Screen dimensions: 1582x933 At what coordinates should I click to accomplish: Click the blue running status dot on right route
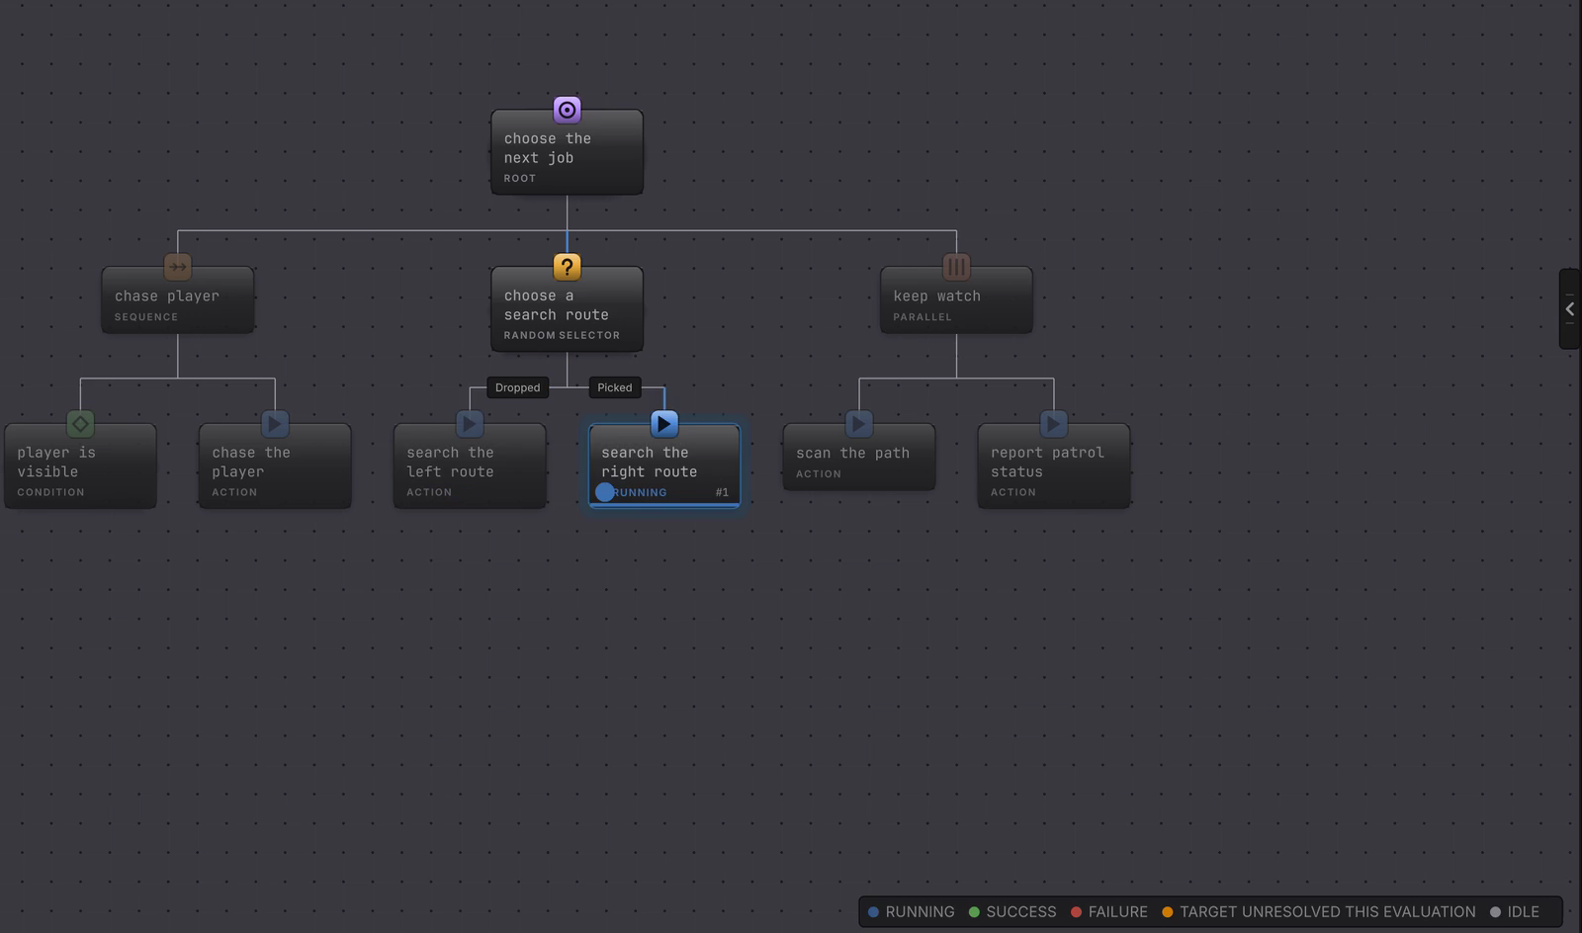pyautogui.click(x=605, y=492)
